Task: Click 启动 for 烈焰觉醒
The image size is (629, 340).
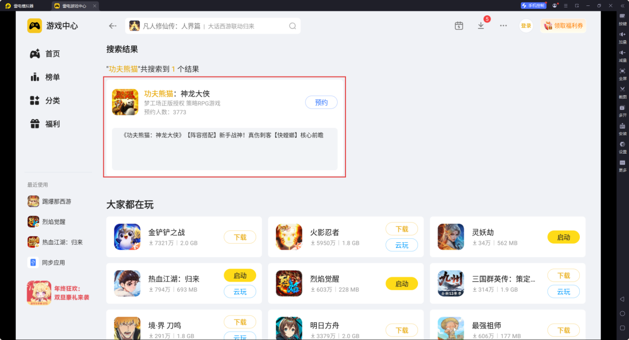Action: [x=402, y=283]
